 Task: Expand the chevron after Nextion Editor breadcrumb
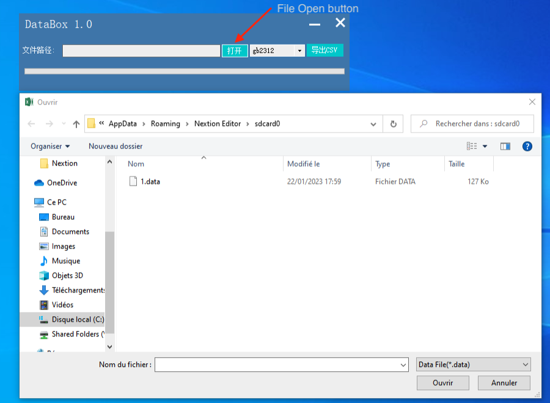coord(248,124)
